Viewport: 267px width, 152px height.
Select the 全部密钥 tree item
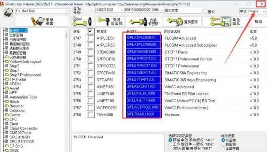tap(16, 35)
